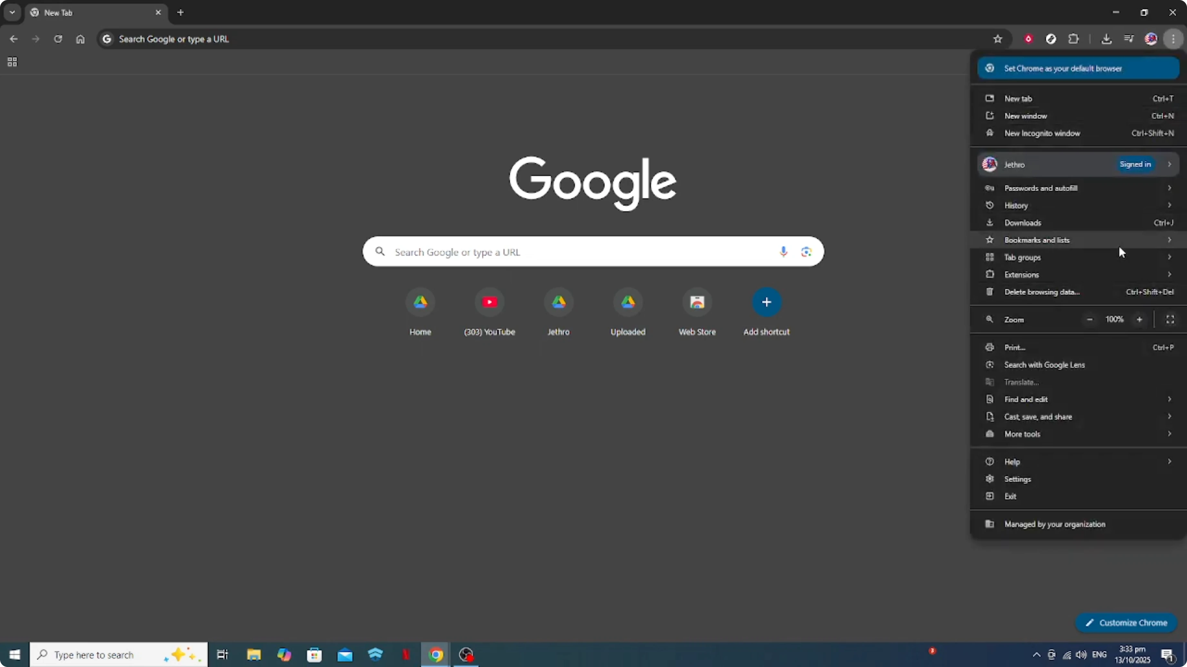Close the New Tab tab
The height and width of the screenshot is (667, 1187).
pos(158,13)
